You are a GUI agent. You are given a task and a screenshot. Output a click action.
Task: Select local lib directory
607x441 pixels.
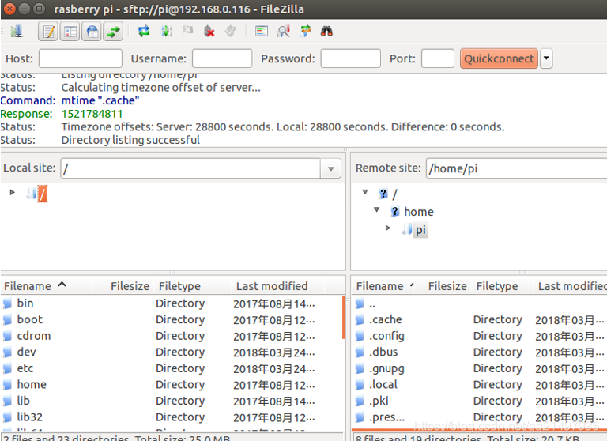(x=171, y=401)
